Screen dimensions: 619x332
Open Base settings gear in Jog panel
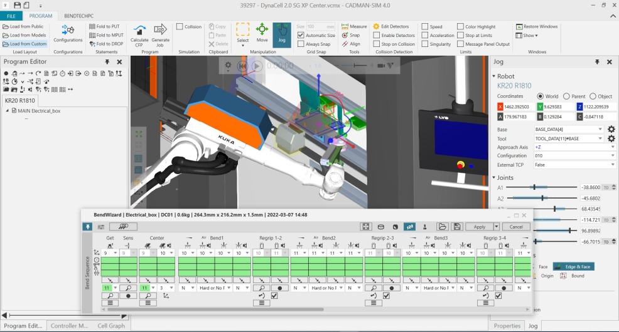[611, 129]
